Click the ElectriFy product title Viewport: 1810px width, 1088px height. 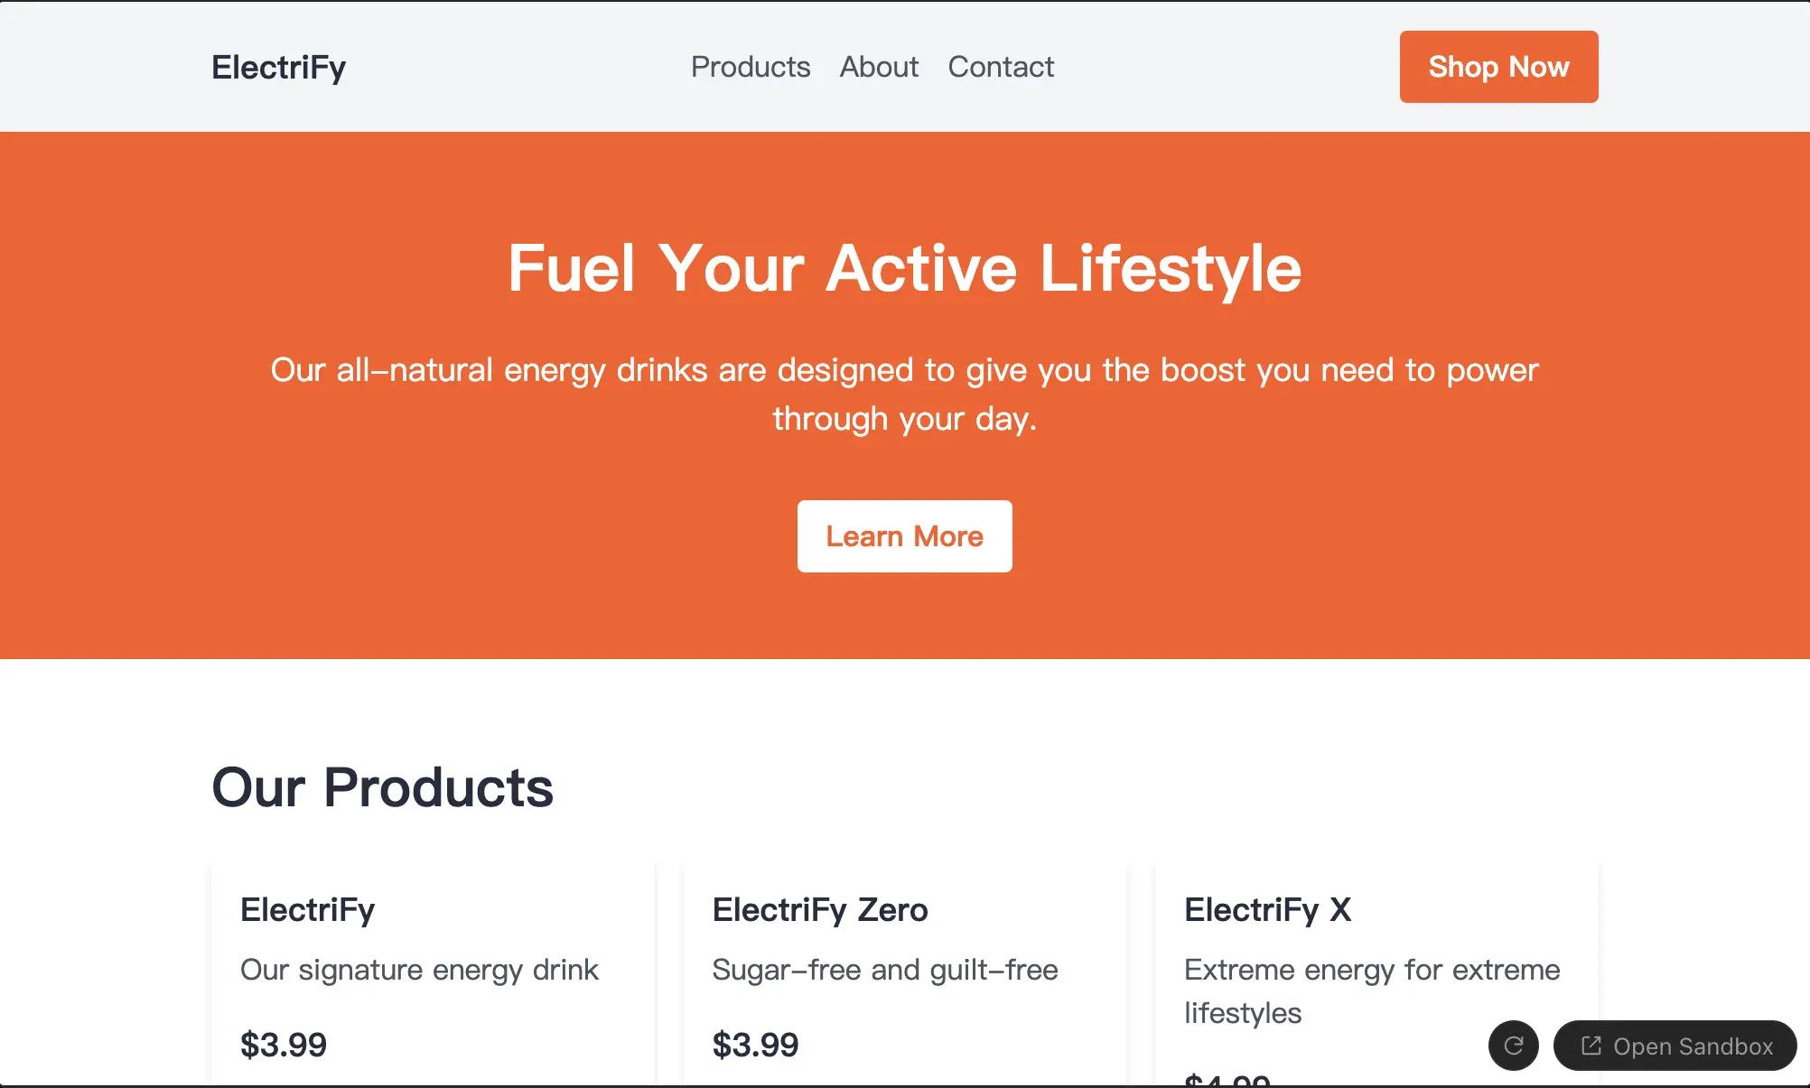point(307,910)
